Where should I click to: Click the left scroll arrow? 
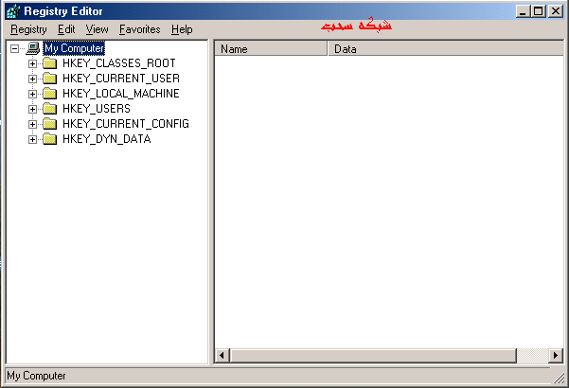click(x=222, y=356)
